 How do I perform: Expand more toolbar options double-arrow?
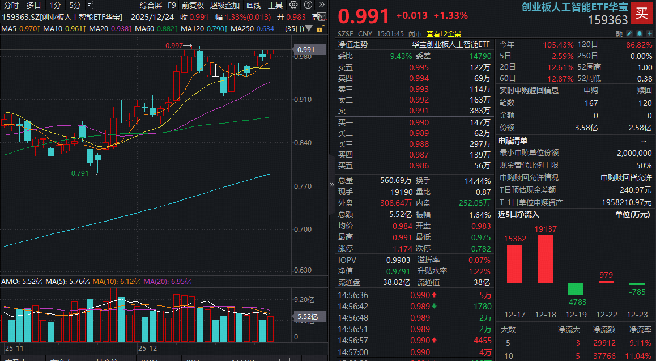322,5
